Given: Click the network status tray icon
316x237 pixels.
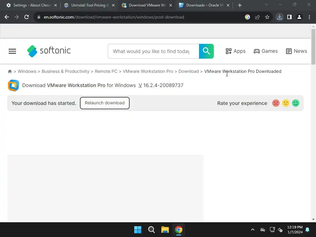Looking at the screenshot, I should pyautogui.click(x=272, y=230).
